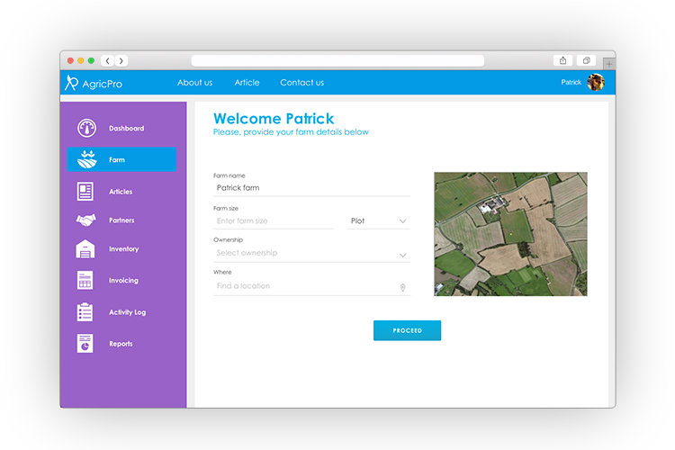Open the About us menu
This screenshot has width=675, height=450.
(x=195, y=82)
